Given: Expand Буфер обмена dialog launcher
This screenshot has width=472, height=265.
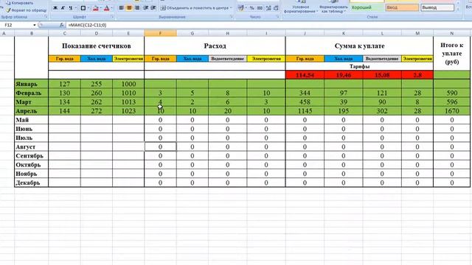Looking at the screenshot, I should pyautogui.click(x=46, y=17).
